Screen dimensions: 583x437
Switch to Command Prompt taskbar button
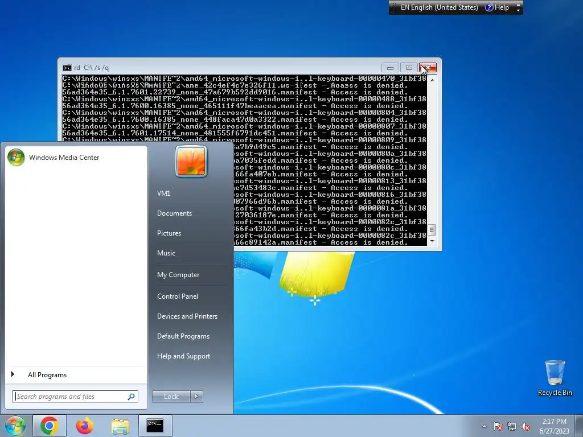point(155,426)
